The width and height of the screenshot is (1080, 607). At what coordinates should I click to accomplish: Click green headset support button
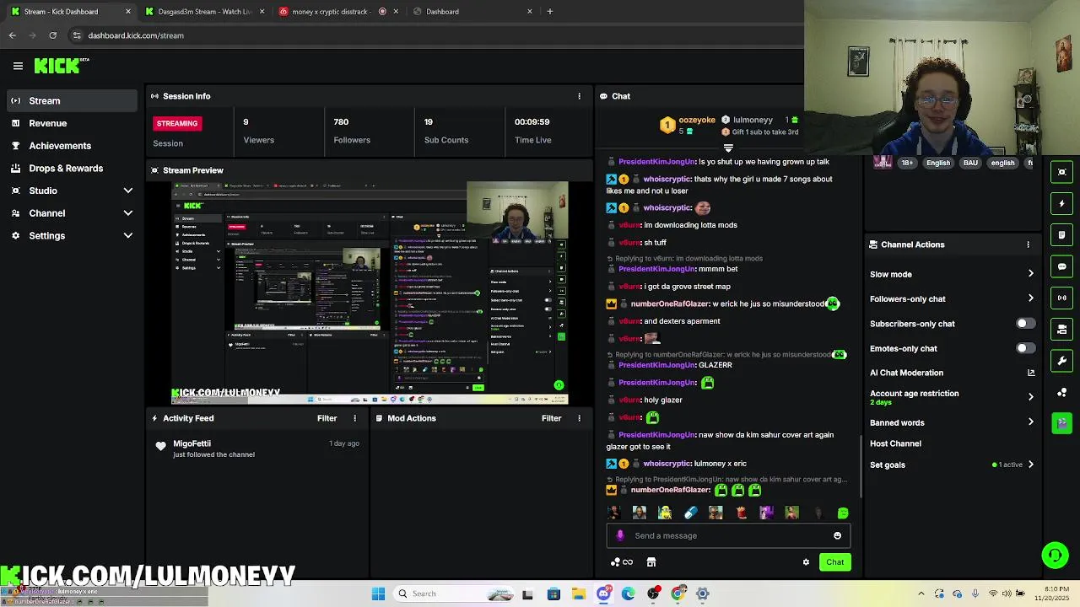point(1055,555)
